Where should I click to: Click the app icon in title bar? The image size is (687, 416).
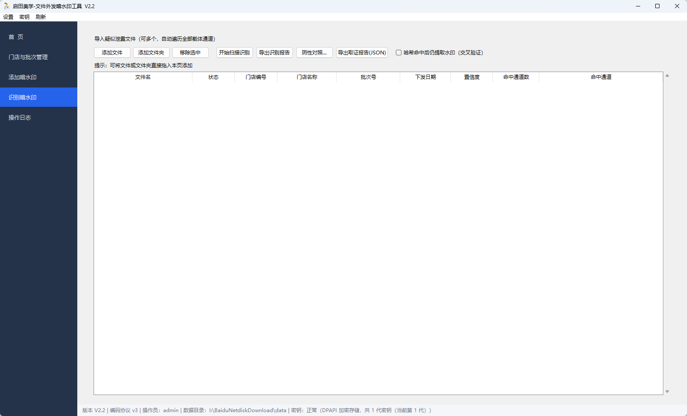[x=6, y=6]
